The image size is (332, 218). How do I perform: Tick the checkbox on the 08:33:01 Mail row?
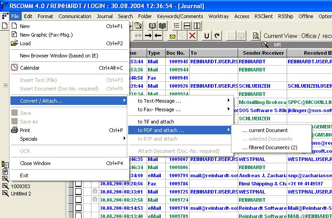(79, 192)
